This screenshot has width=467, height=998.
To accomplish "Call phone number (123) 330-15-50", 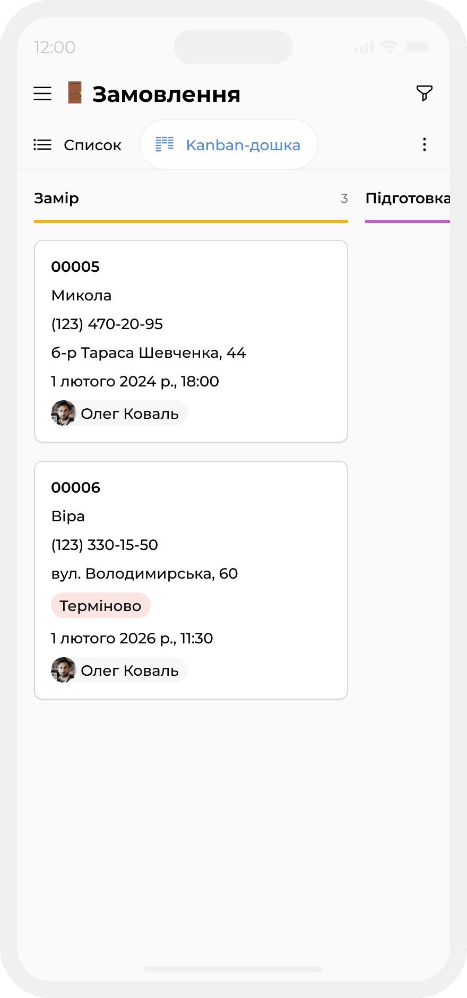I will click(x=105, y=545).
